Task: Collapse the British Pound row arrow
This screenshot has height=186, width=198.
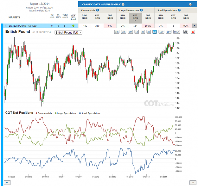Action: coord(195,26)
